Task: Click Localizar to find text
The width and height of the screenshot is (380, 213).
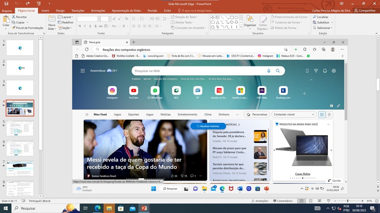Action: coord(321,17)
